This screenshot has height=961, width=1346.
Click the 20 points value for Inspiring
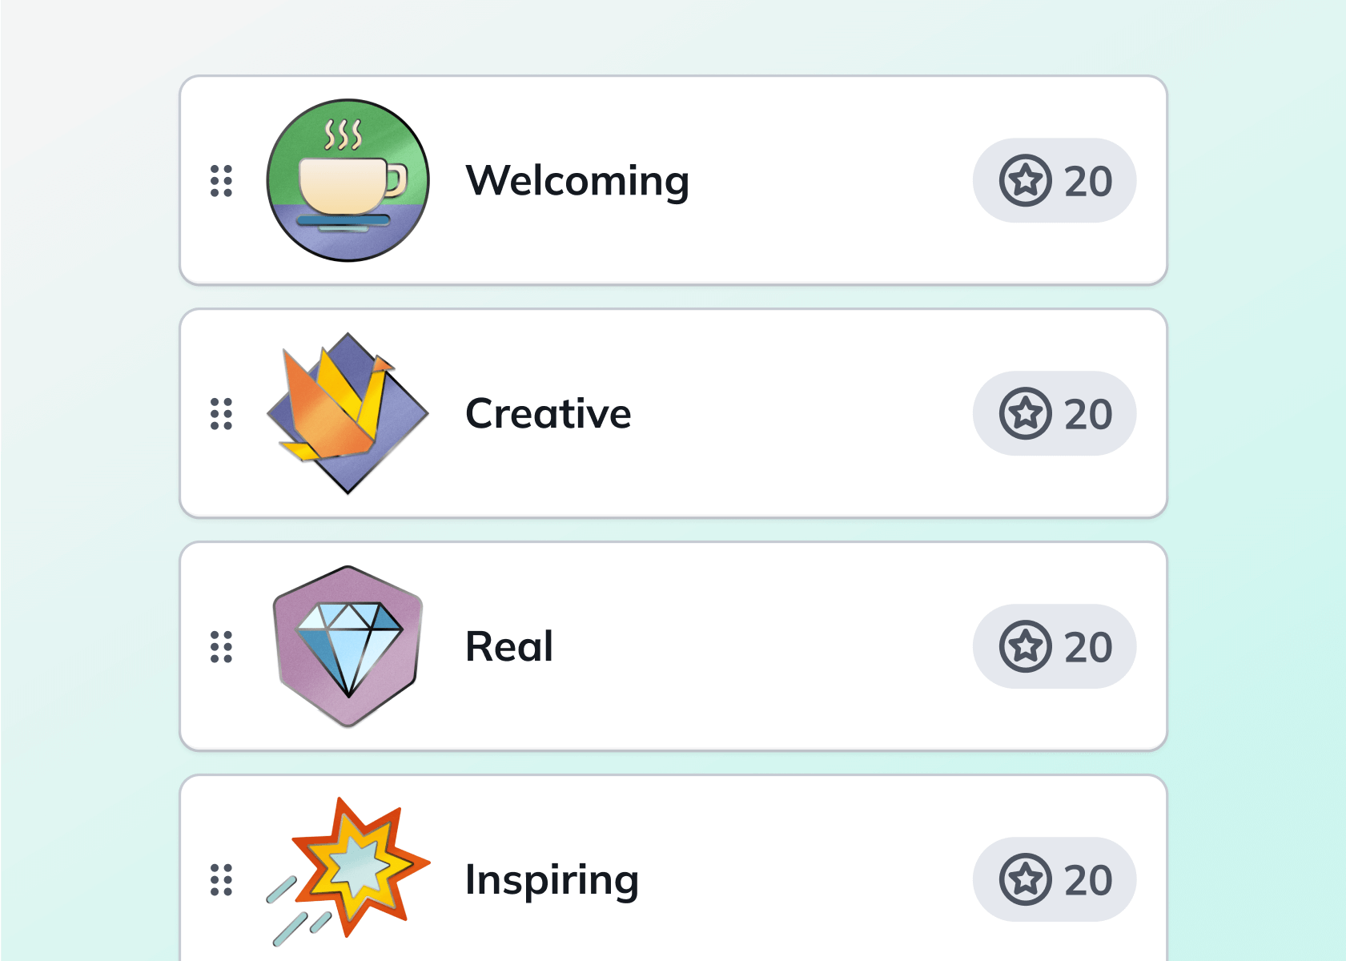tap(1087, 880)
